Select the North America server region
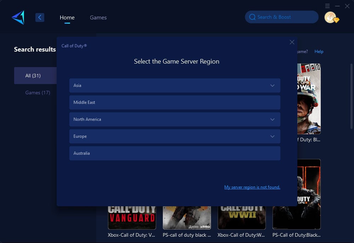The image size is (354, 243). tap(175, 119)
